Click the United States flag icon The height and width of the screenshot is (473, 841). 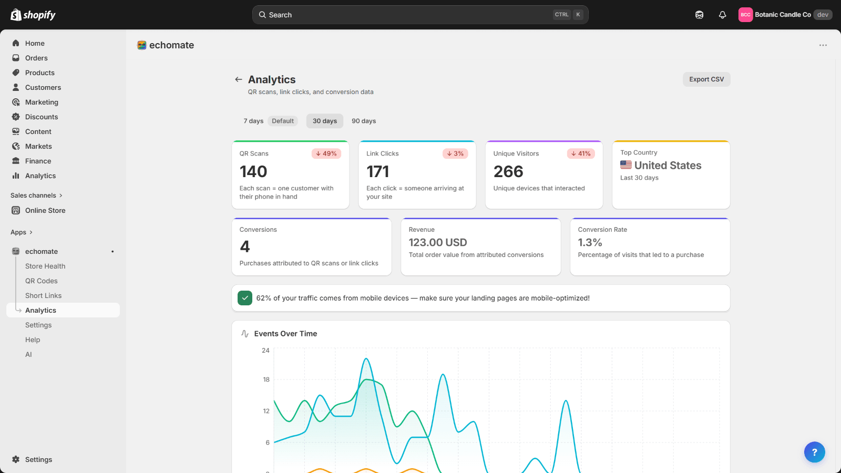(626, 165)
